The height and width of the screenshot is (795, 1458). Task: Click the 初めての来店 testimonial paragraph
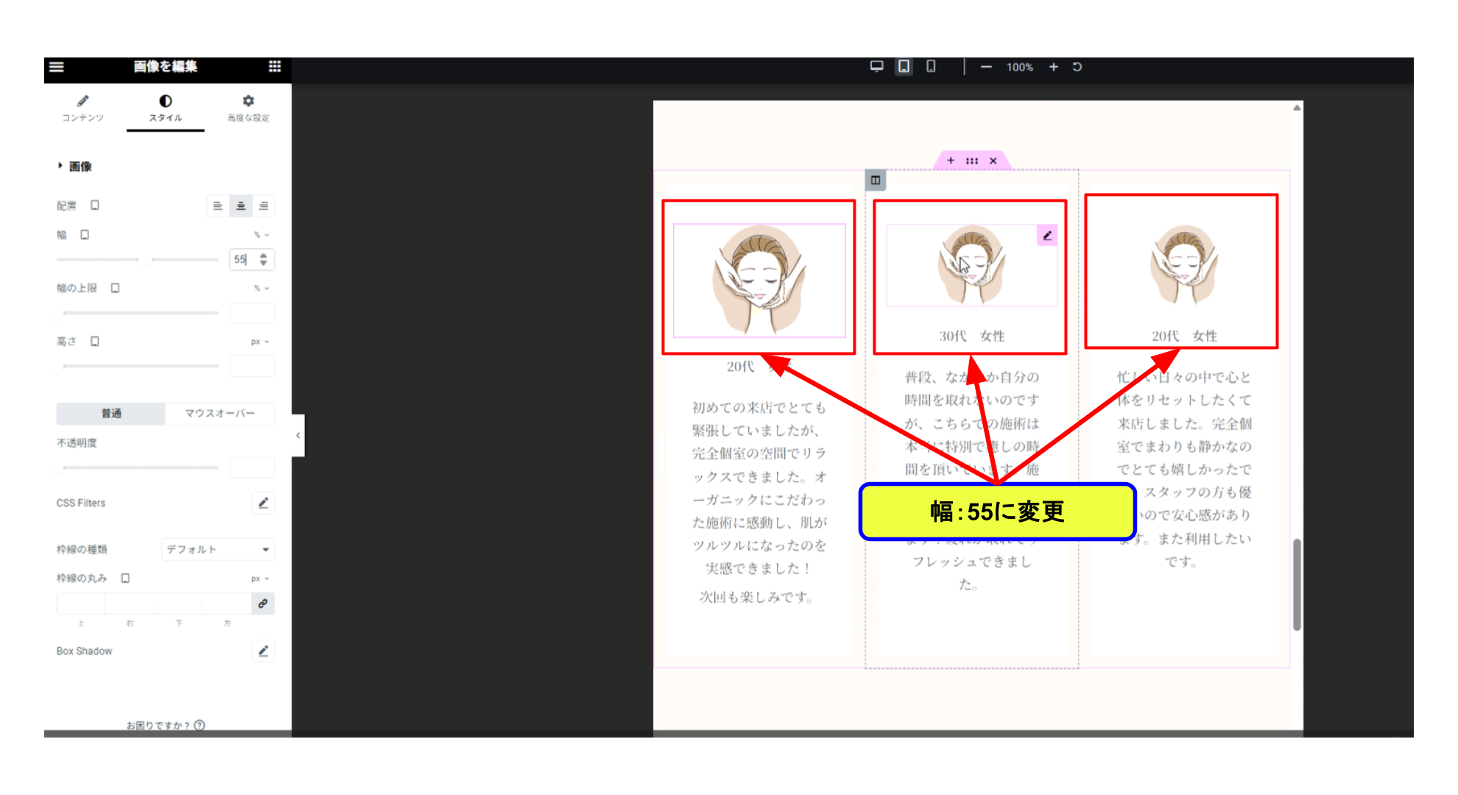[759, 488]
